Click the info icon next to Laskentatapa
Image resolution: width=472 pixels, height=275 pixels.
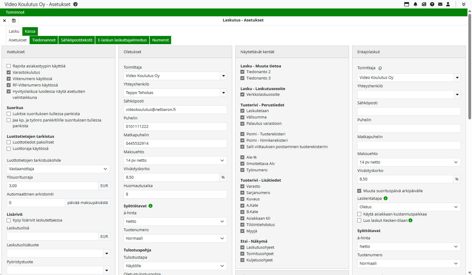tap(385, 199)
